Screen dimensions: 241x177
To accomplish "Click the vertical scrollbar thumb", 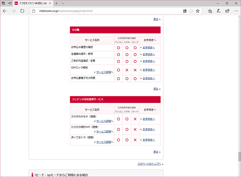I will (239, 156).
